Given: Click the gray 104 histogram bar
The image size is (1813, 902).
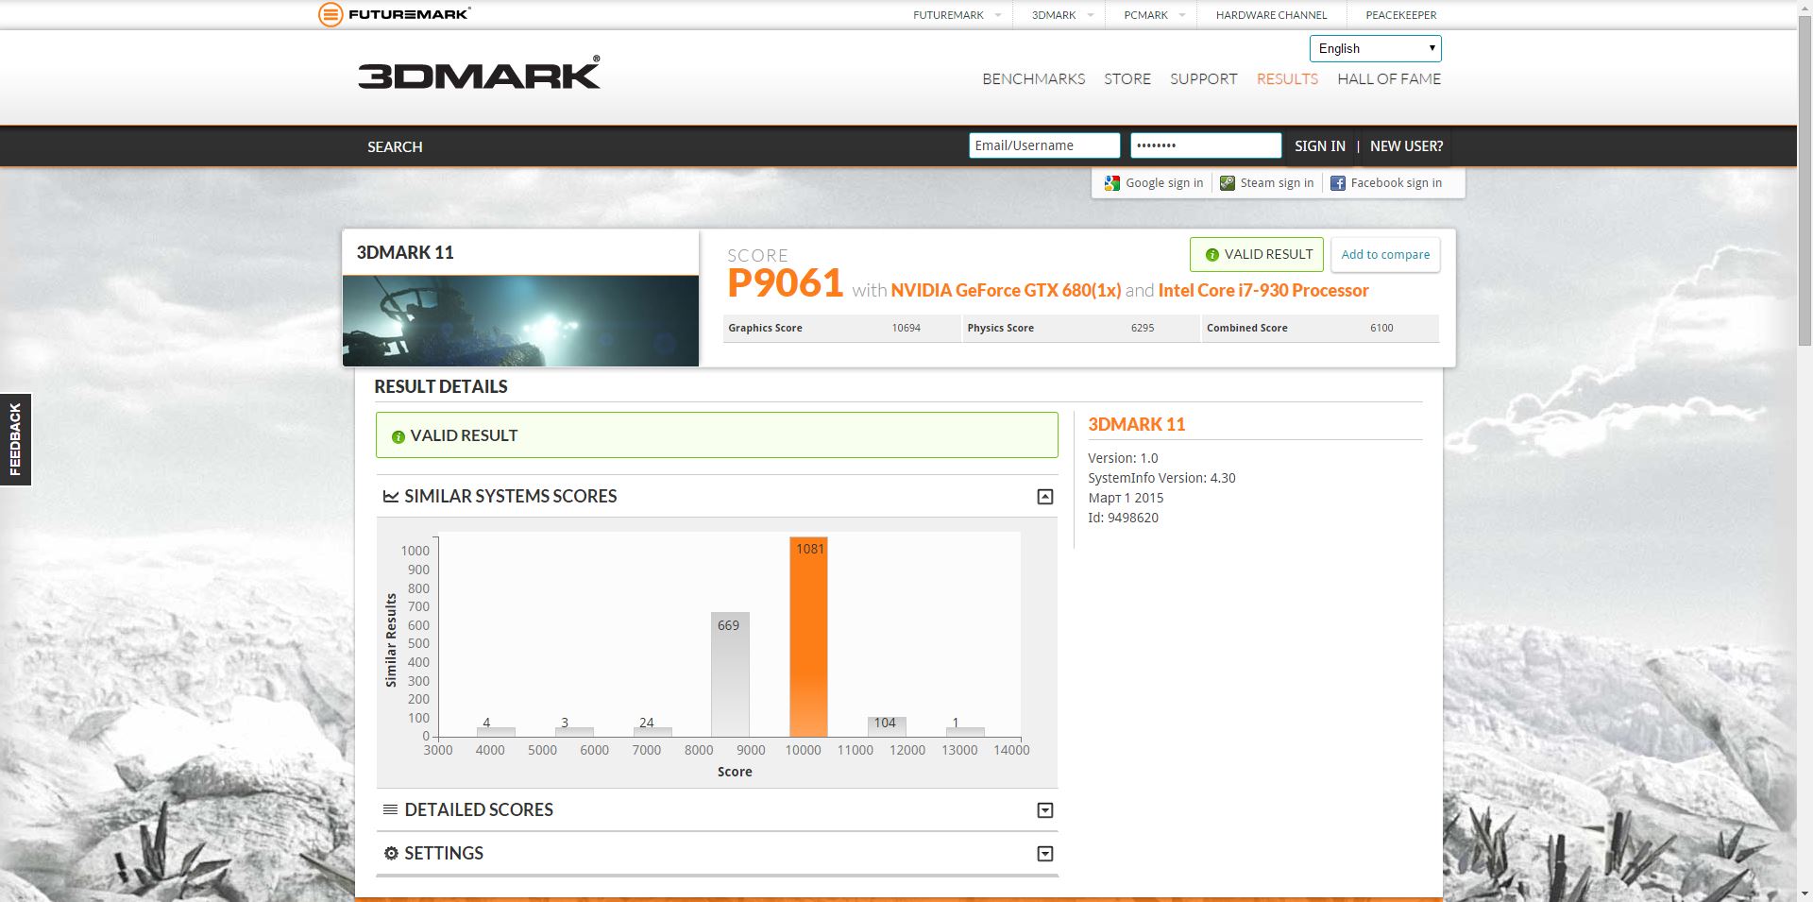Looking at the screenshot, I should [x=887, y=727].
